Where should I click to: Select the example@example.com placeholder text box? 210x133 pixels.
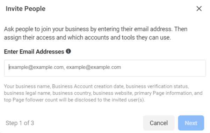pos(105,68)
